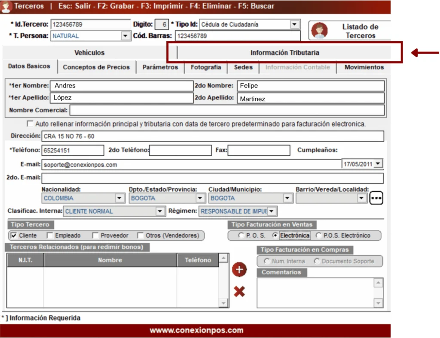Open Barrio lookup with ellipsis button

pyautogui.click(x=376, y=198)
